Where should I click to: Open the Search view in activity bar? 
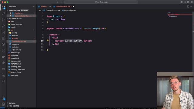[x=3, y=13]
